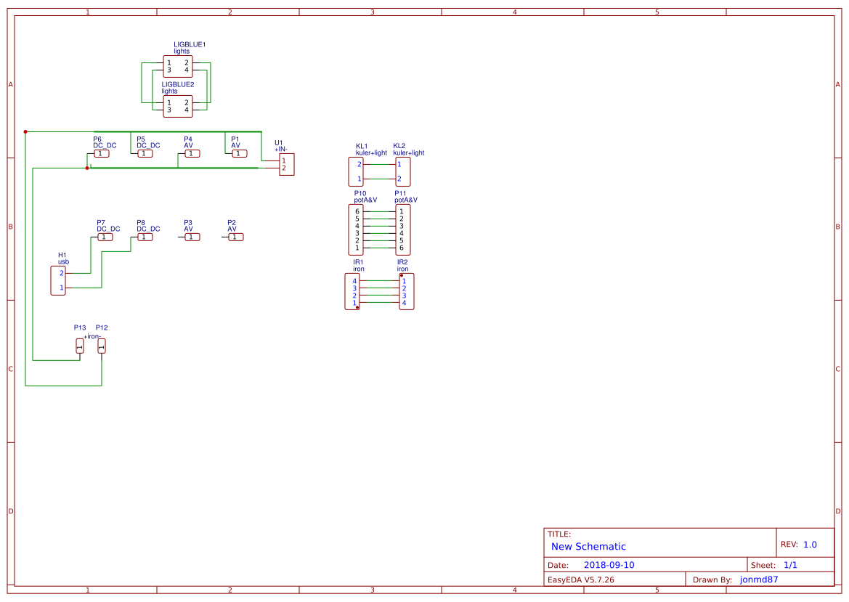Select the P10 potA&V connector
The width and height of the screenshot is (849, 602).
[x=357, y=229]
